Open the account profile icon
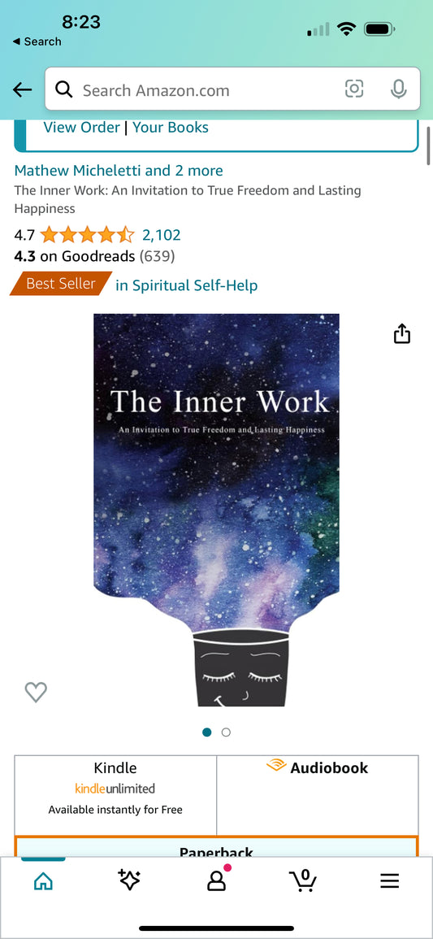Image resolution: width=433 pixels, height=939 pixels. click(x=216, y=880)
